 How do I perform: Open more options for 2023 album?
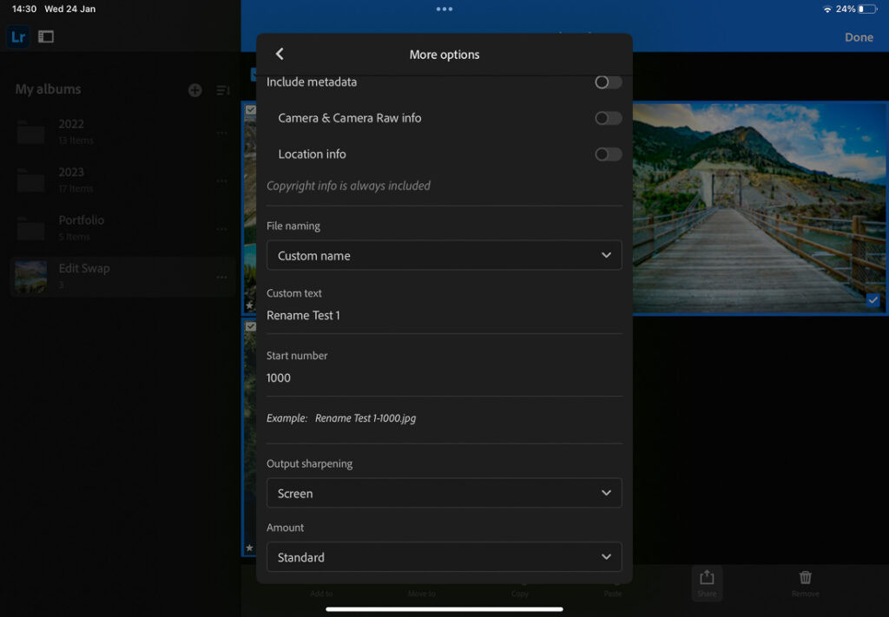pyautogui.click(x=221, y=181)
